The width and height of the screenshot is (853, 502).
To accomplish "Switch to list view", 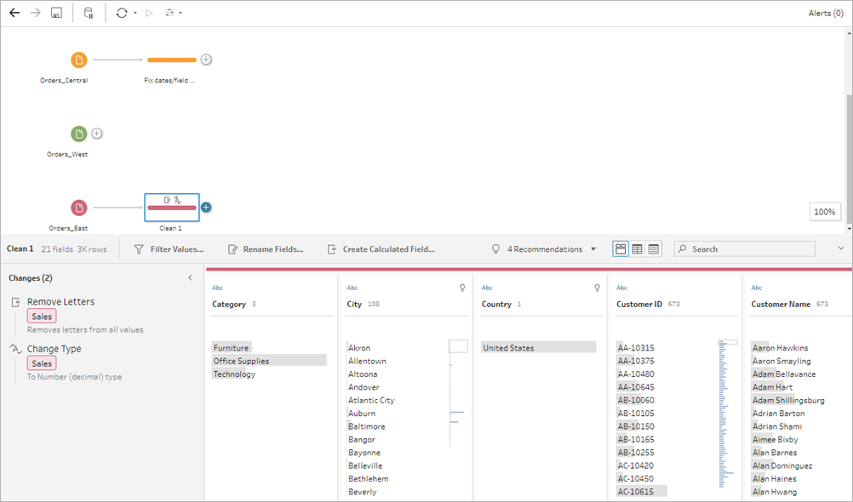I will point(653,249).
